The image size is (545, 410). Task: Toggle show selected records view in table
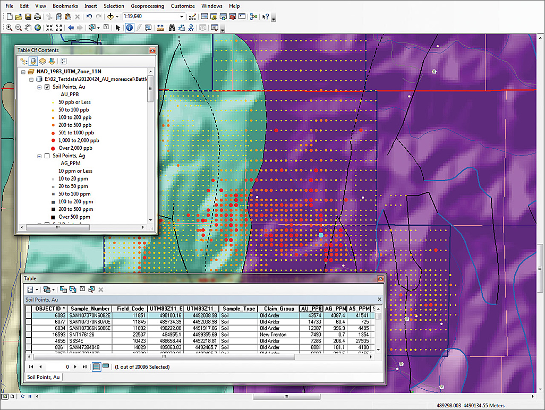(x=106, y=366)
